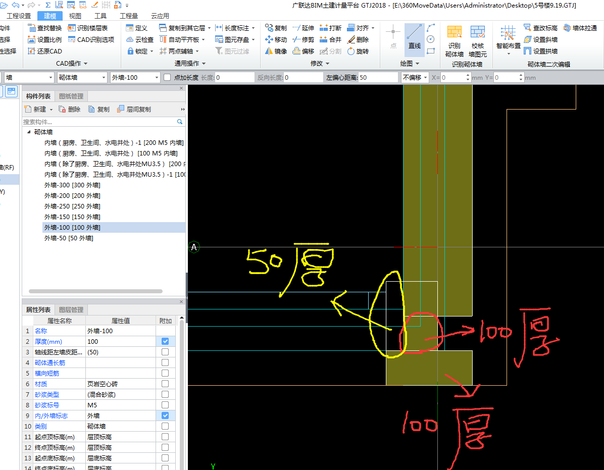The width and height of the screenshot is (604, 470).
Task: Click 设置斜墙 sloped wall tool
Action: pos(541,40)
